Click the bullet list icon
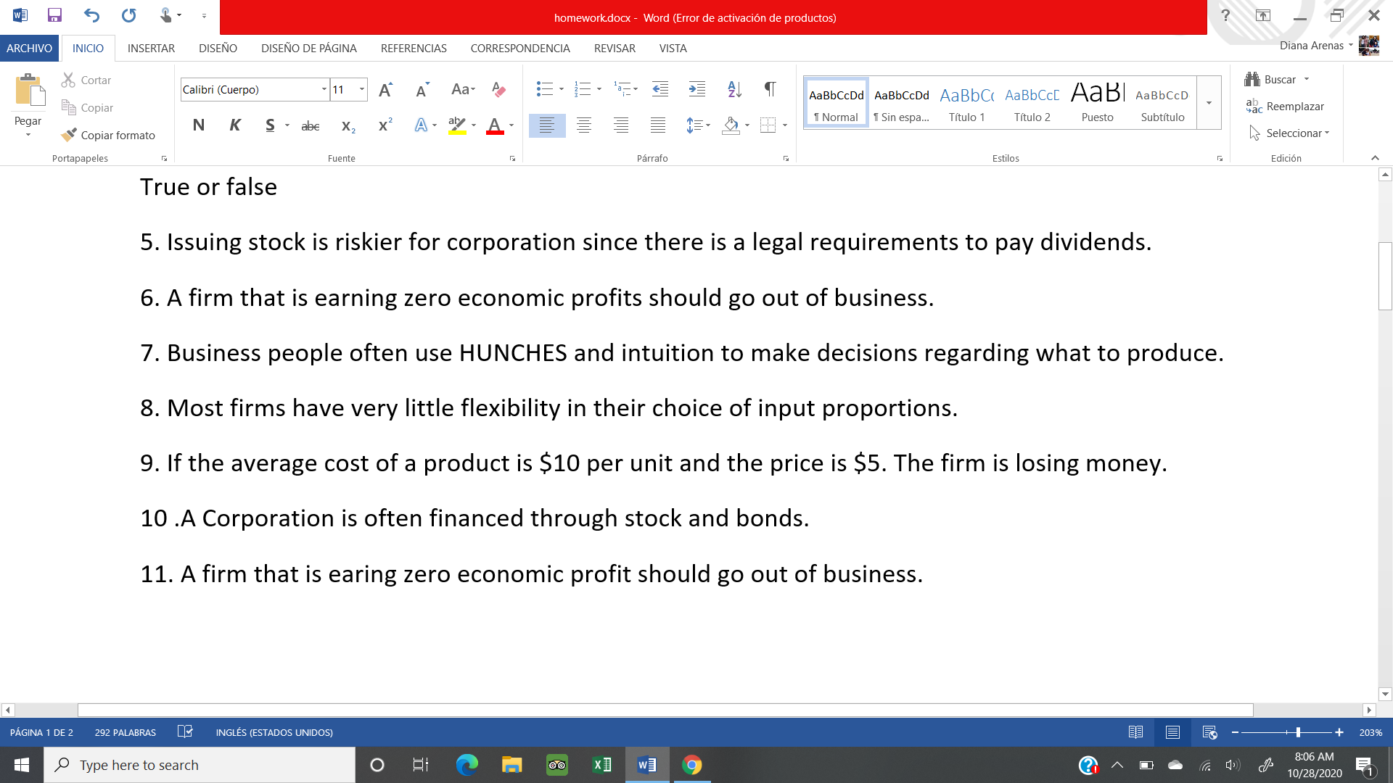This screenshot has height=783, width=1393. [544, 89]
